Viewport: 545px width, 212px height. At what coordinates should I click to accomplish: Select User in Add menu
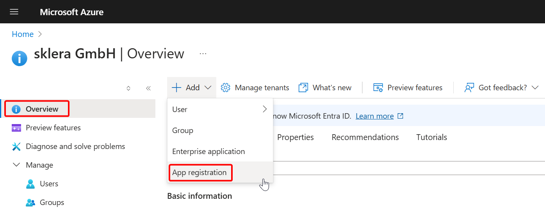[x=220, y=109]
